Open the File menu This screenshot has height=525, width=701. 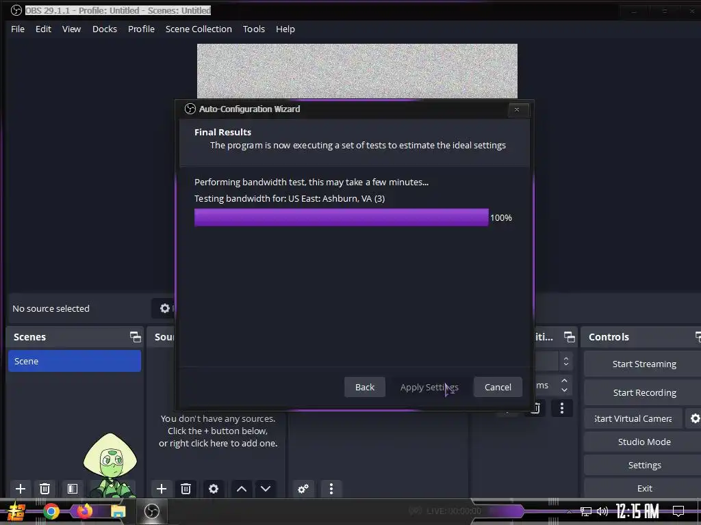[x=18, y=29]
